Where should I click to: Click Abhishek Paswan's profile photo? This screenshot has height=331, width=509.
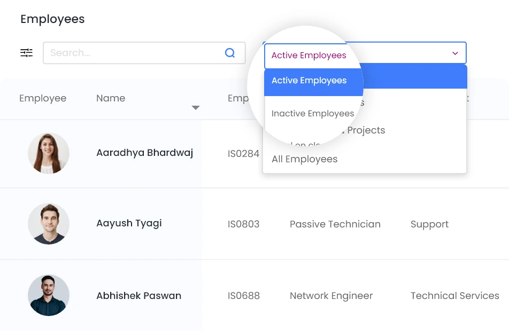(x=49, y=295)
